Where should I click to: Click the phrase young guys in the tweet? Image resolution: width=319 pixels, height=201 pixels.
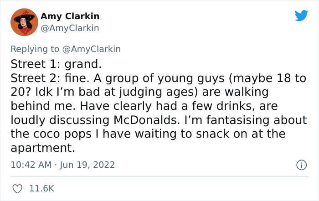191,79
